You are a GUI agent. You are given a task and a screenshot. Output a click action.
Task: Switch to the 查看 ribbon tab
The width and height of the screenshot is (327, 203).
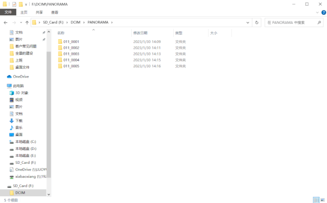coord(55,12)
